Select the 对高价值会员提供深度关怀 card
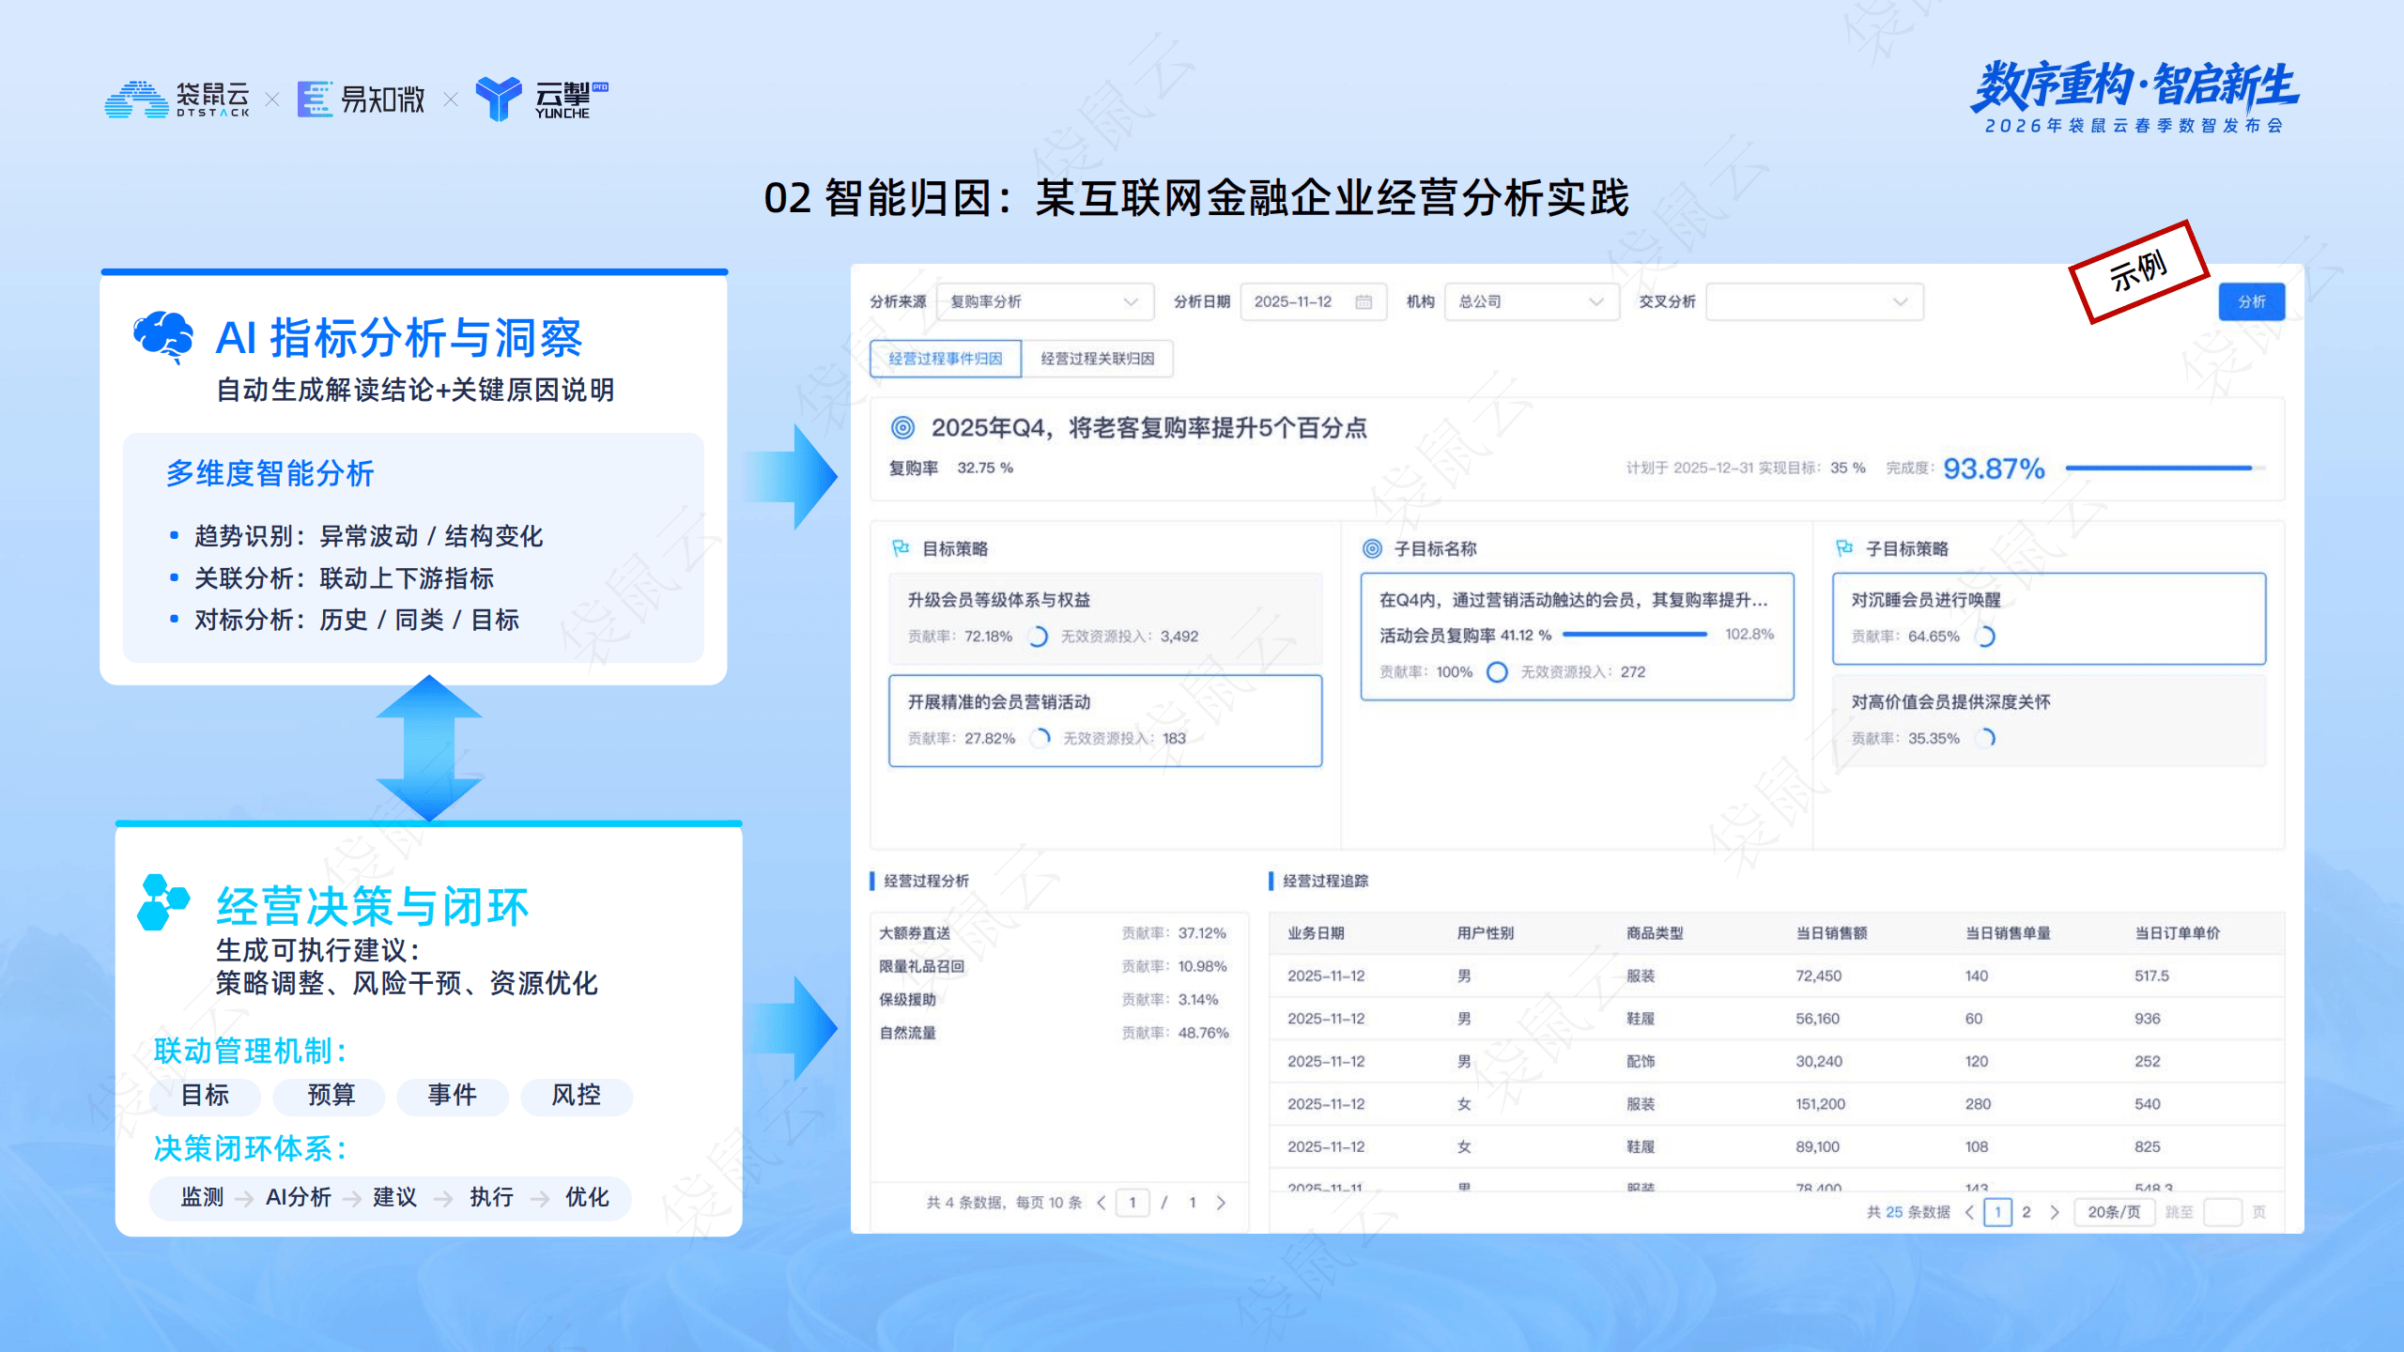The height and width of the screenshot is (1352, 2404). tap(2049, 721)
